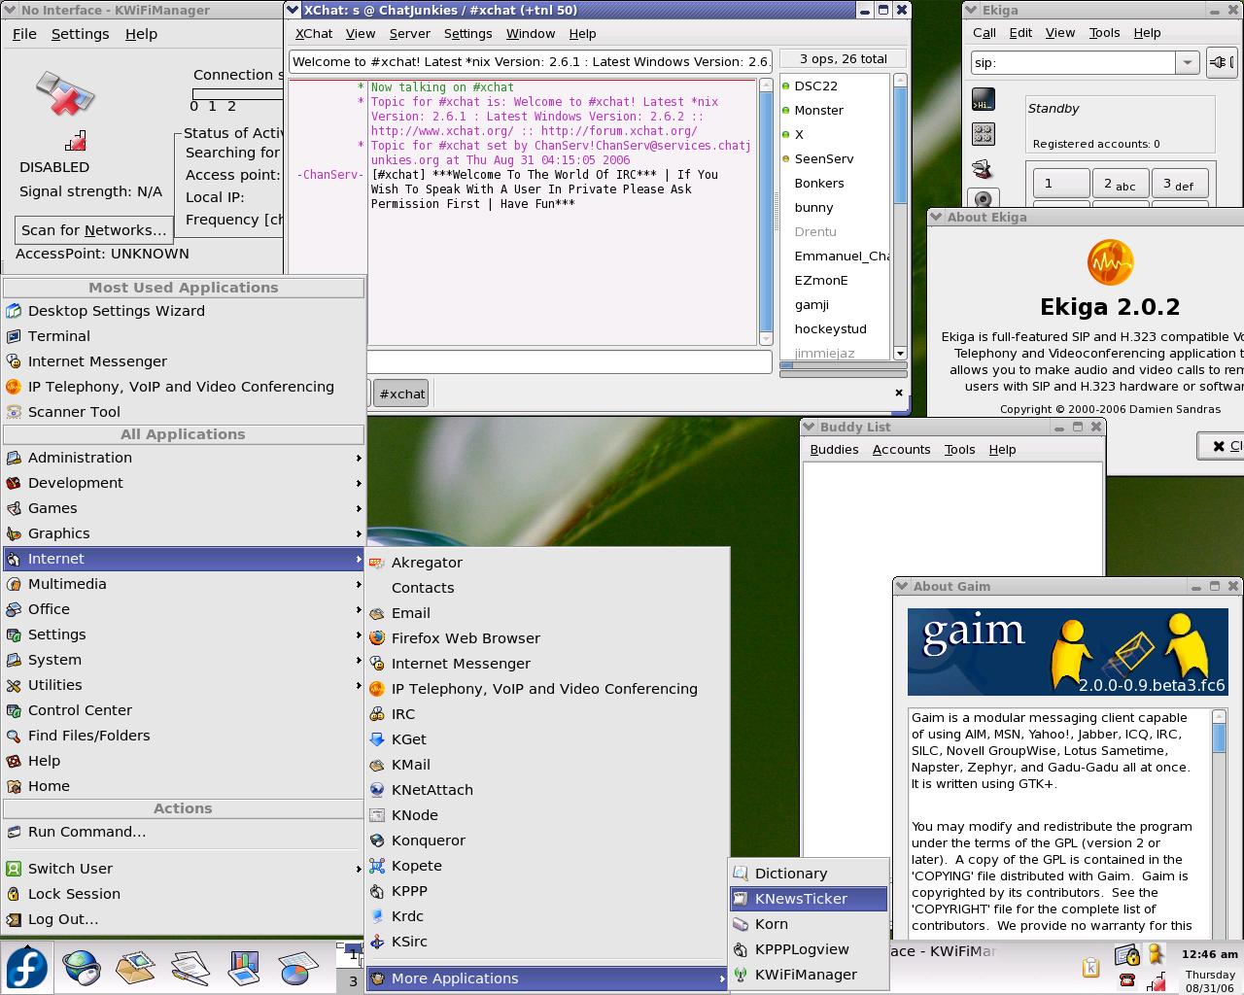Open Ekiga control panel icon
Screen dimensions: 1244x995
[x=983, y=134]
